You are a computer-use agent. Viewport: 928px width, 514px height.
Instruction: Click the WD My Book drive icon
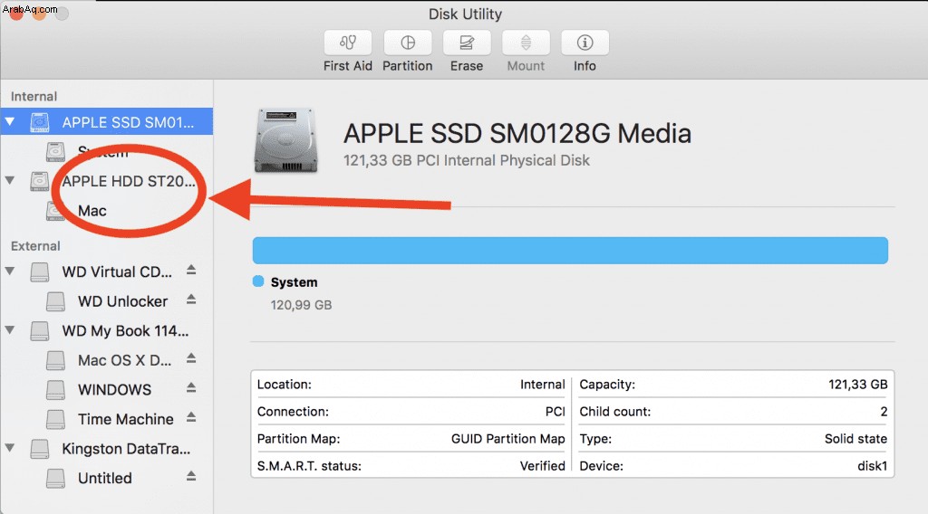(x=40, y=331)
